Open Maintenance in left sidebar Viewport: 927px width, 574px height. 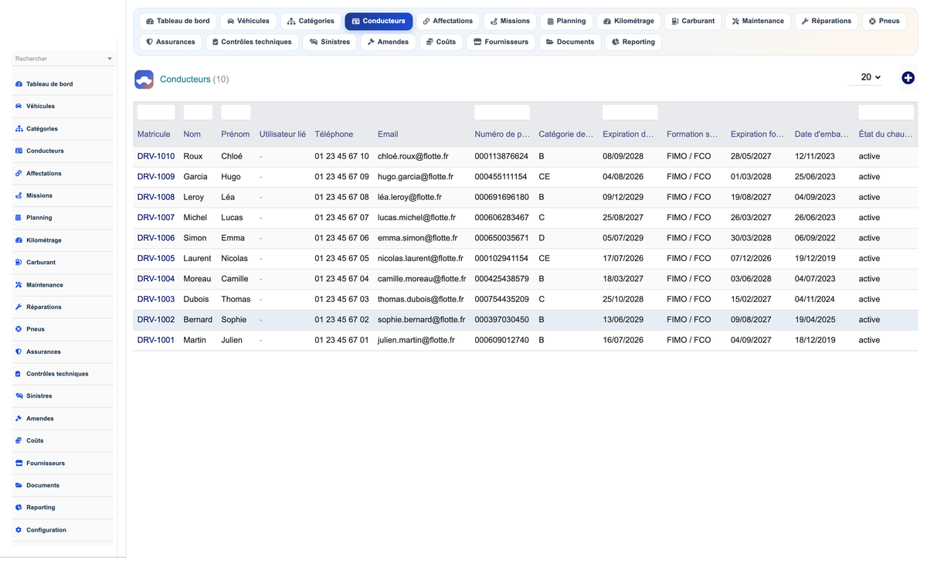63,285
